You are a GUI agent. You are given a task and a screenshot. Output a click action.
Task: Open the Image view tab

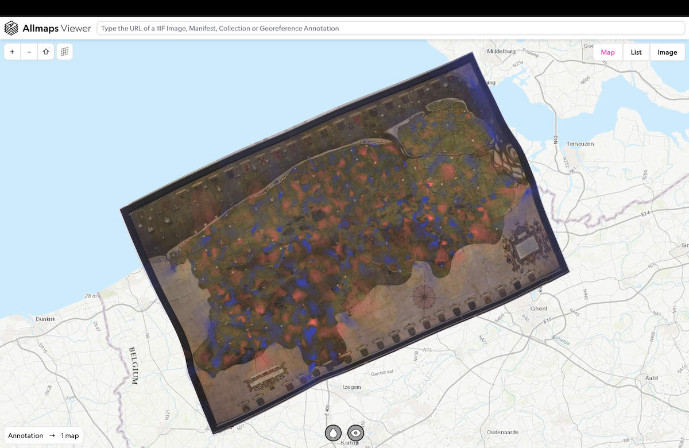tap(667, 52)
